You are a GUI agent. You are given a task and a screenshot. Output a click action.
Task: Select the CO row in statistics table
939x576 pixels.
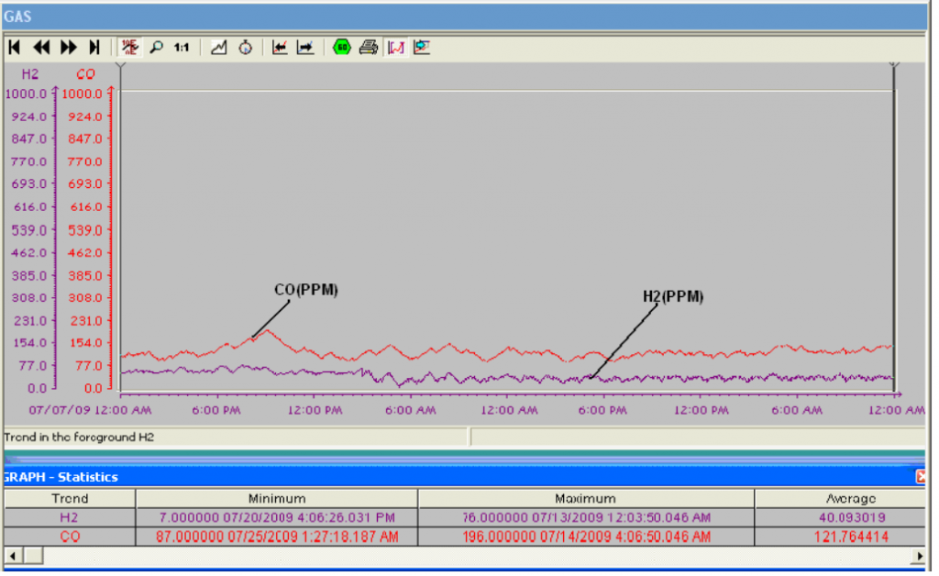coord(70,537)
